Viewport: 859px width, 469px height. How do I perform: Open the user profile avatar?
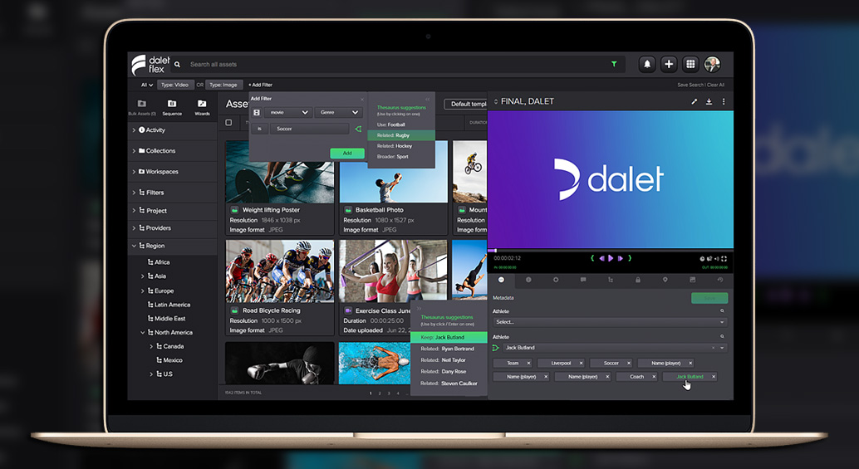[x=712, y=64]
